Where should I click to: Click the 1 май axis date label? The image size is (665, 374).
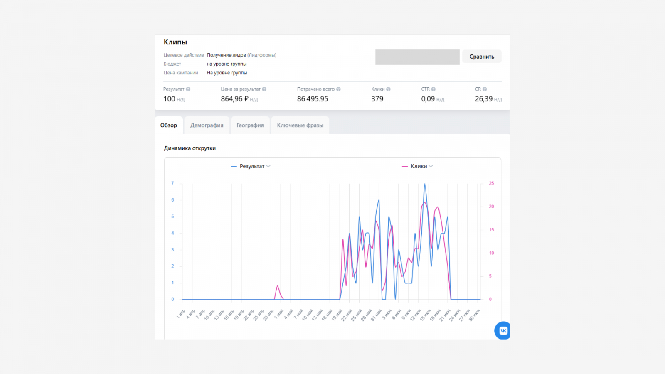279,313
